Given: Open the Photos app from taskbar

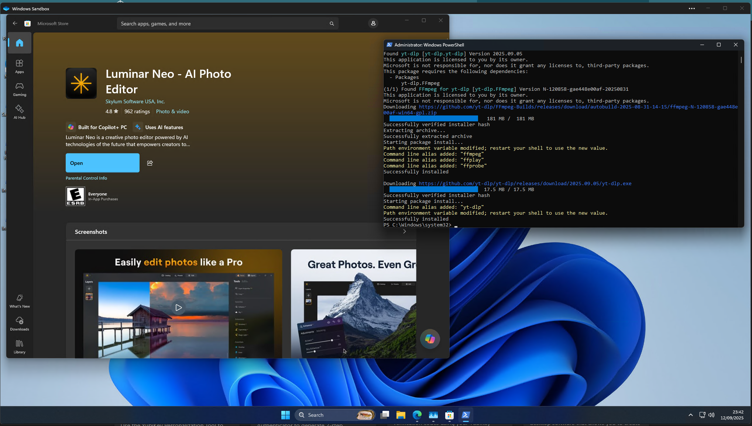Looking at the screenshot, I should coord(433,415).
